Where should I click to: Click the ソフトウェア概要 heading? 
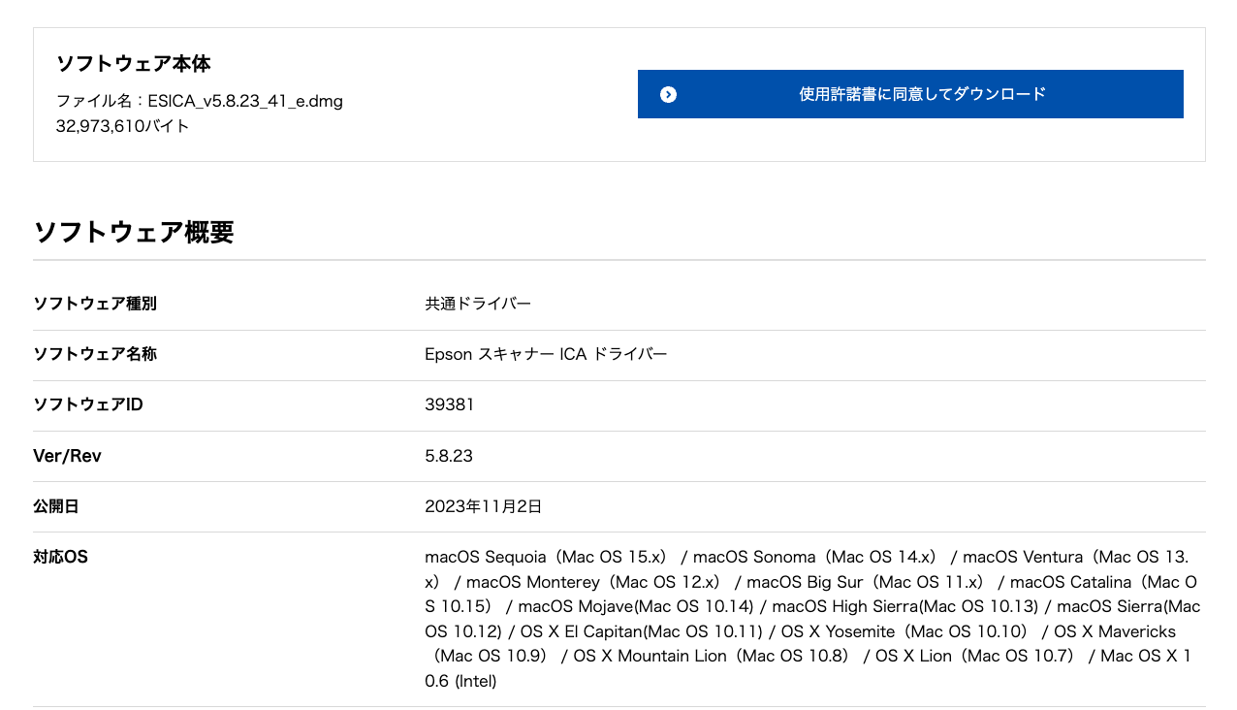pyautogui.click(x=134, y=232)
